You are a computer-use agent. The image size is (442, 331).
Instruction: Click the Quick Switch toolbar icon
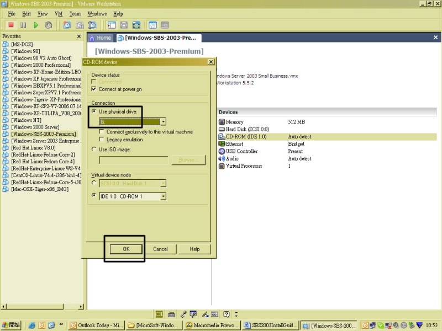click(124, 25)
